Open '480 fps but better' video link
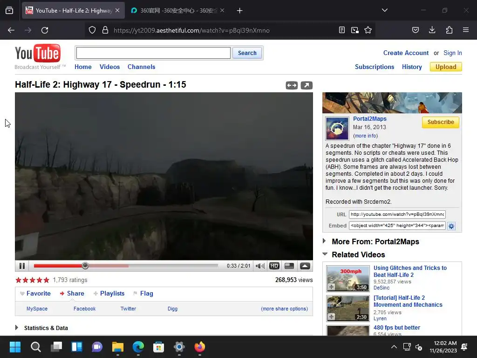 (x=397, y=328)
